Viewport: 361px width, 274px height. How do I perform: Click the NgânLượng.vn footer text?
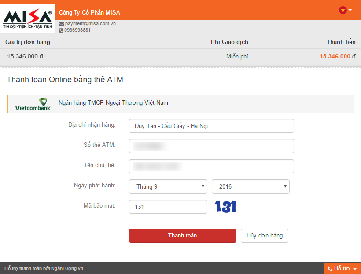(x=67, y=268)
